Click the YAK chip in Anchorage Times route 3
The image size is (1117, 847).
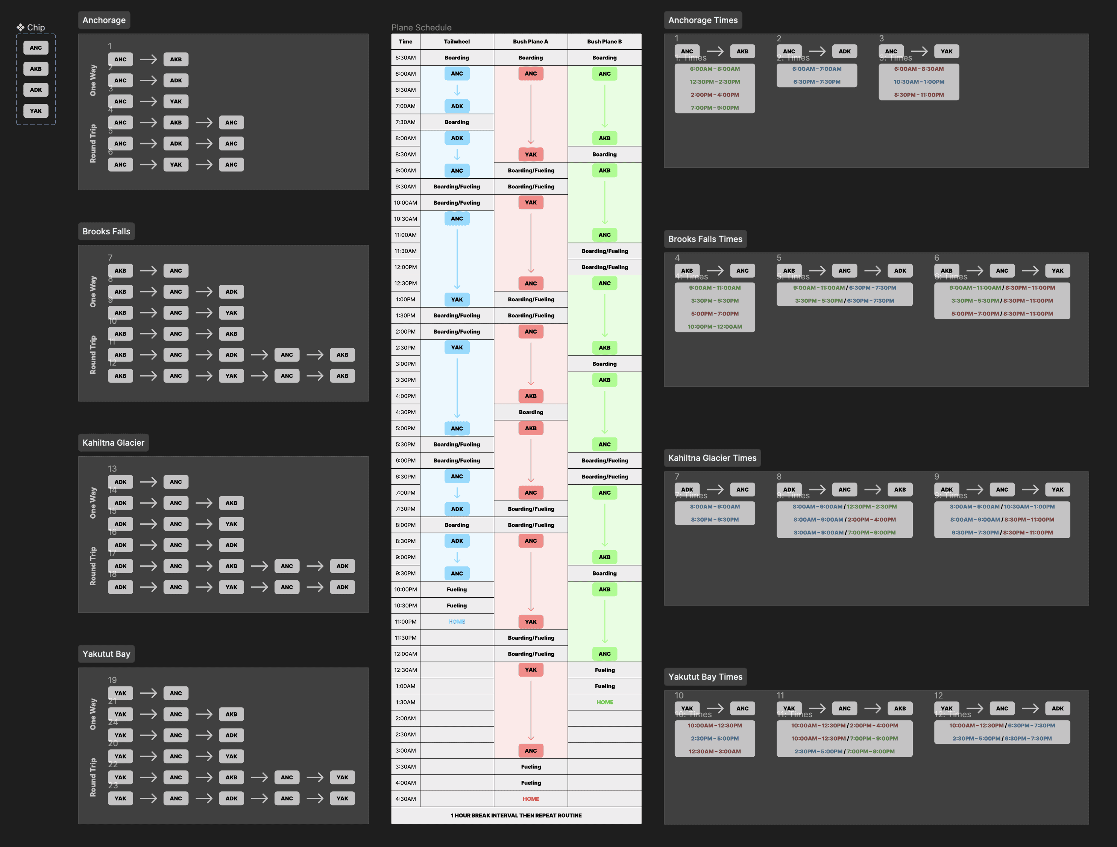click(946, 52)
